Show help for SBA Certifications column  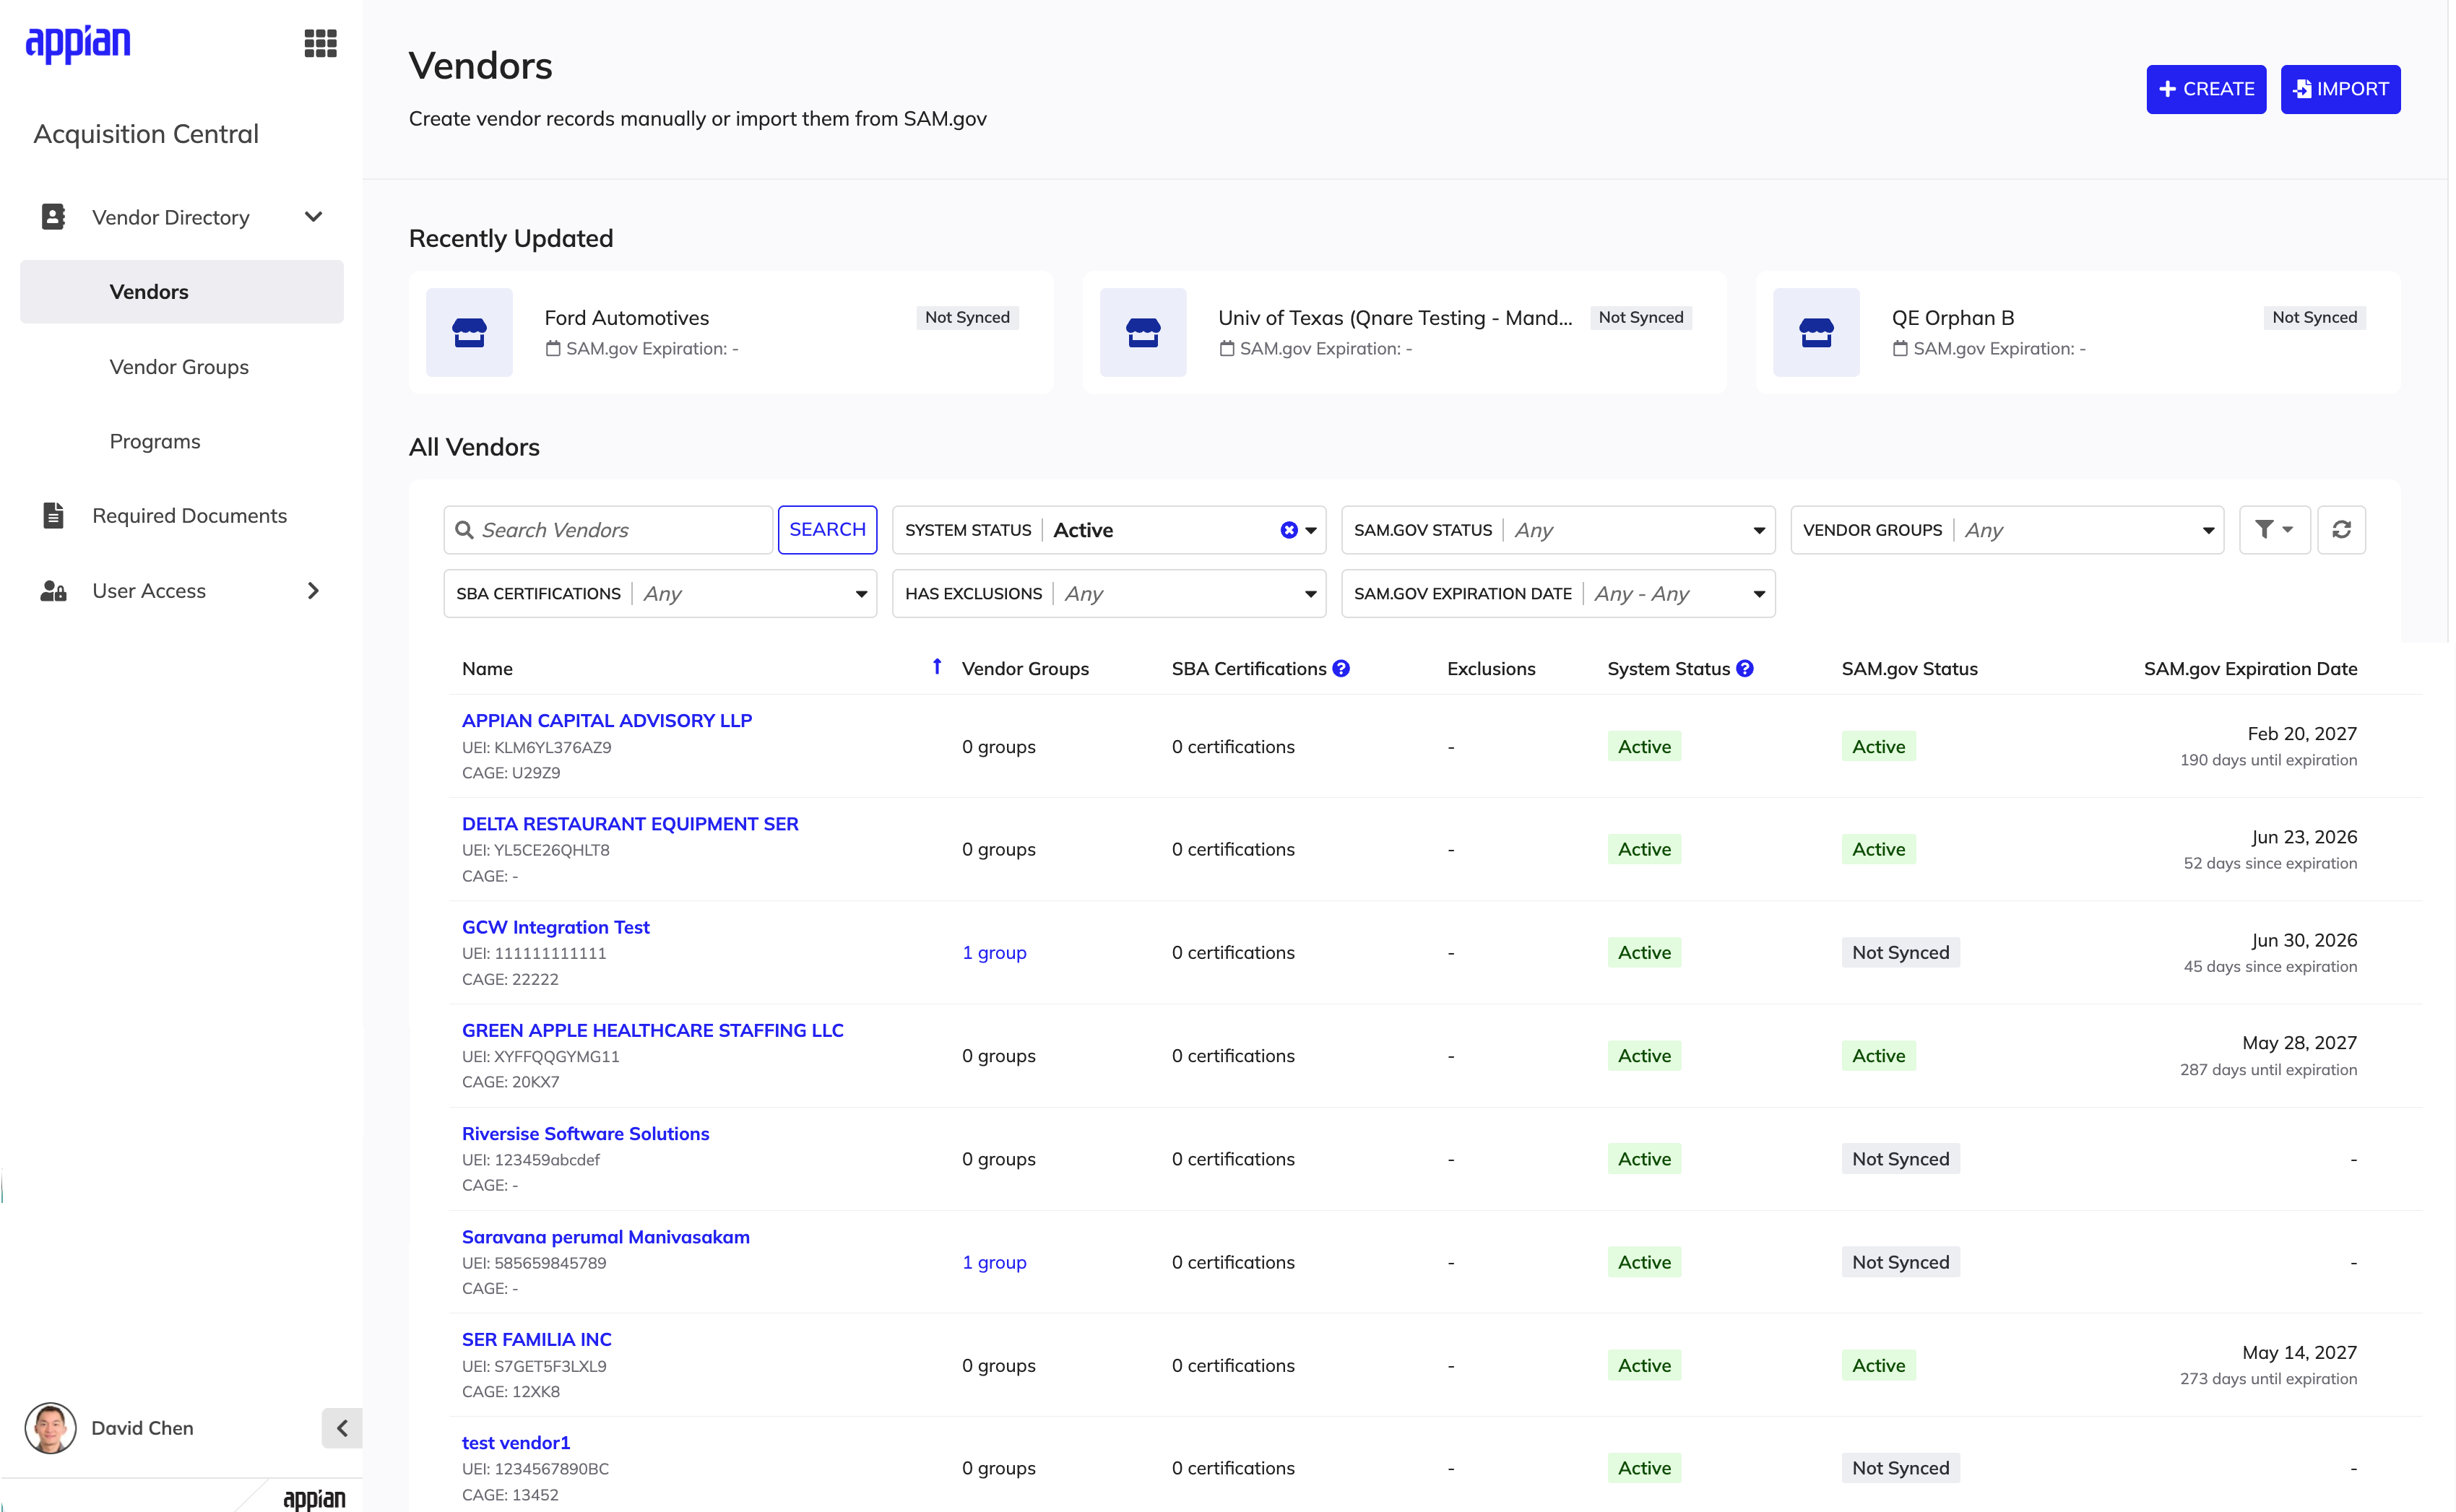(1341, 669)
